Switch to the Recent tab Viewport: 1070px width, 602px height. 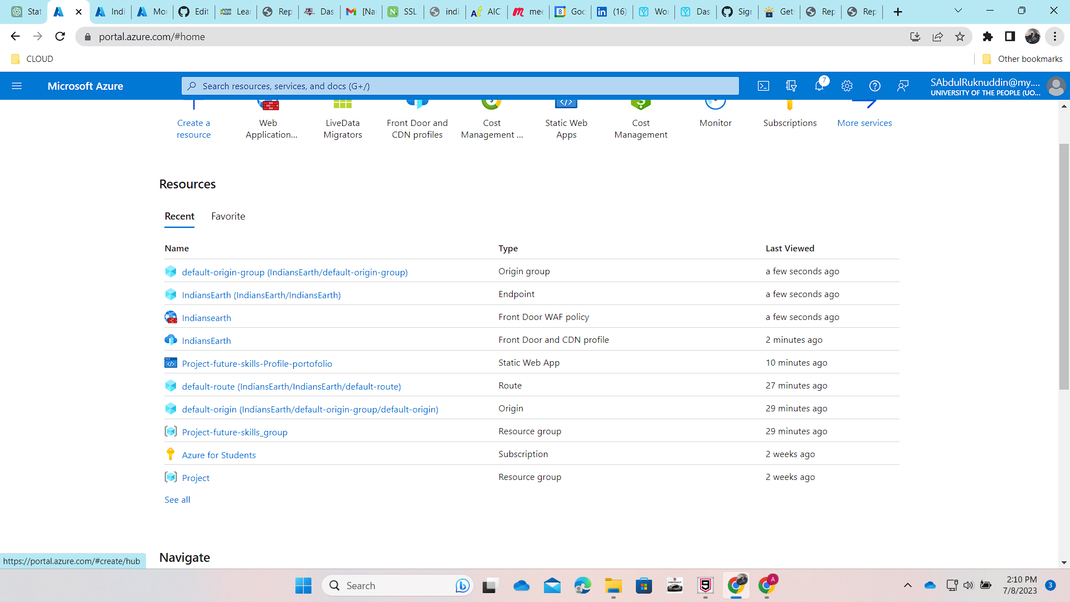(x=179, y=216)
